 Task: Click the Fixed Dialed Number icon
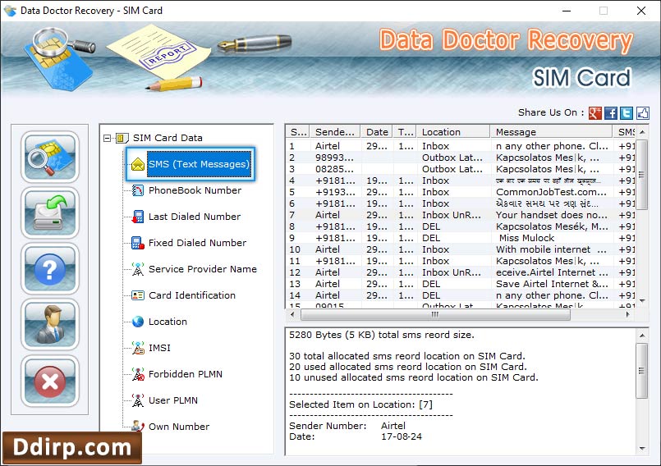click(138, 243)
